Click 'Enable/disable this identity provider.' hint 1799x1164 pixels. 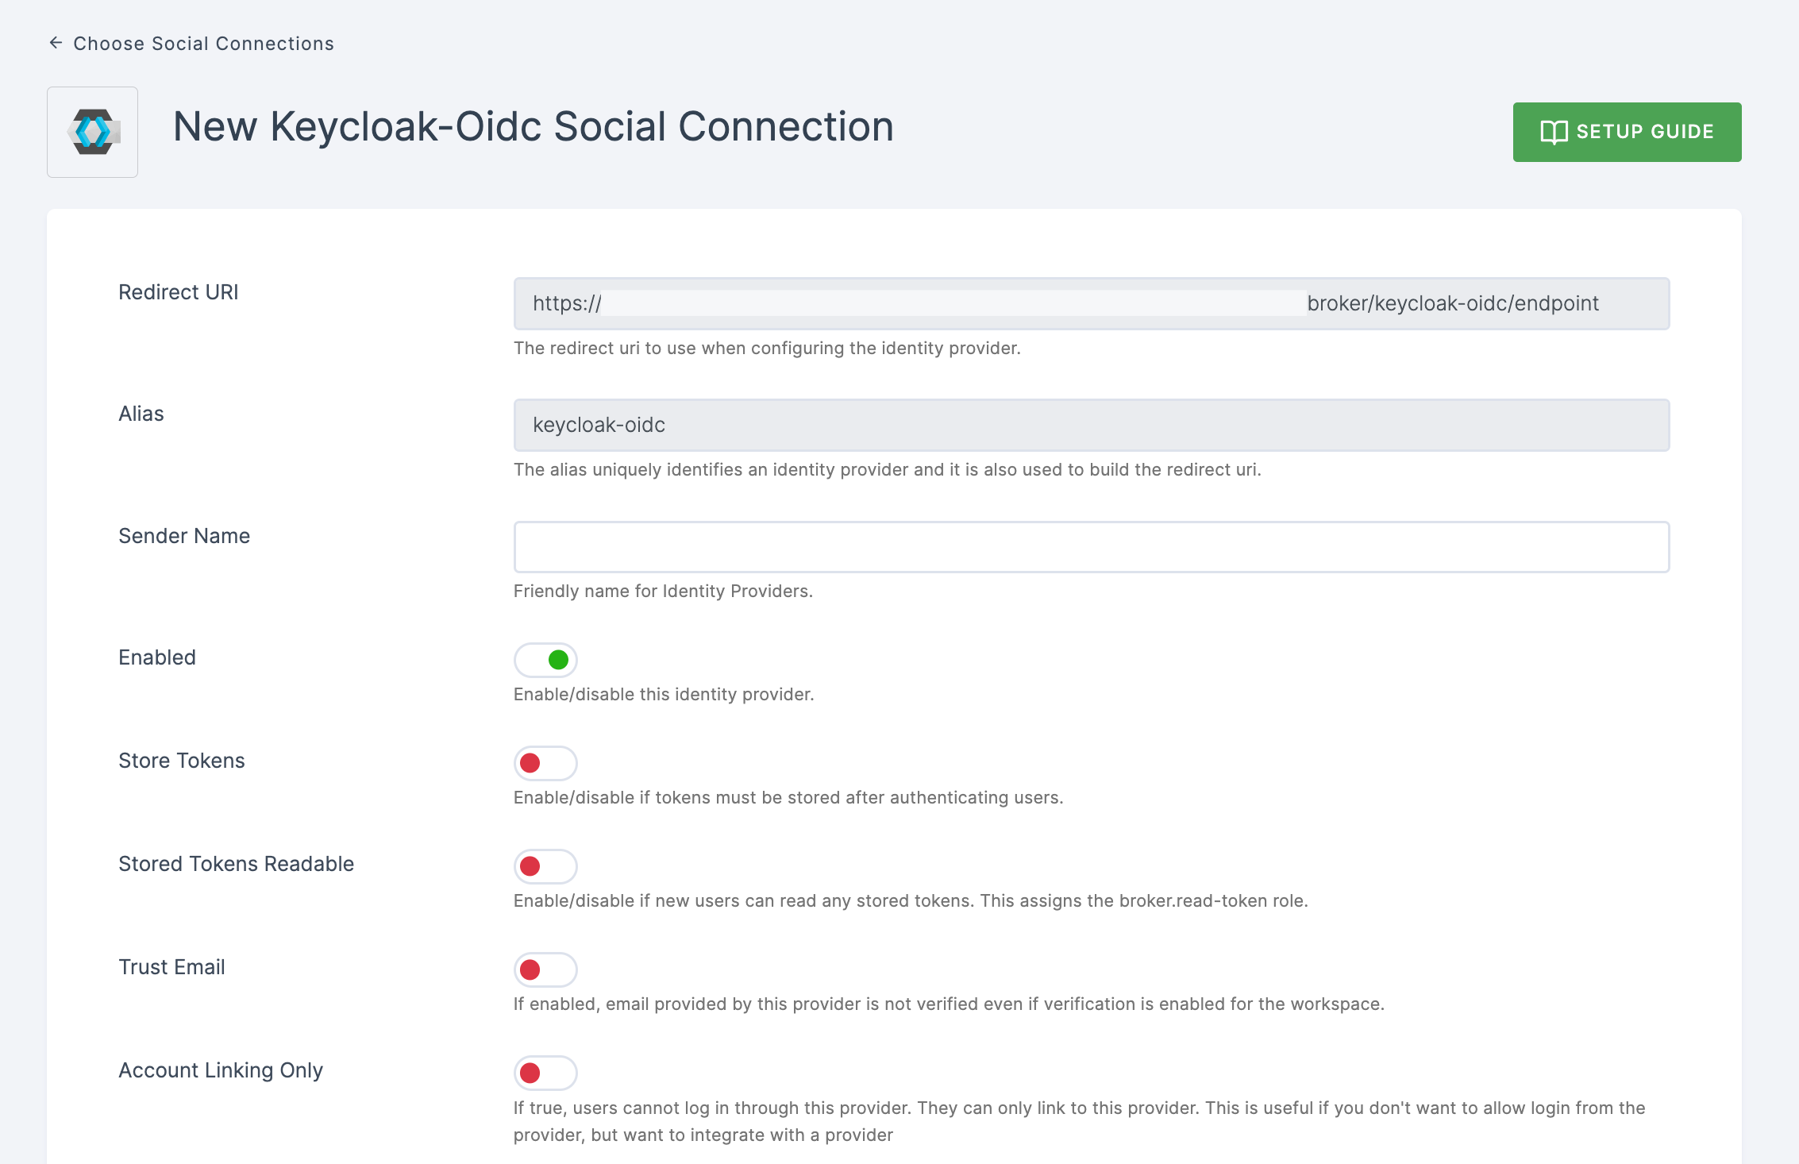pyautogui.click(x=664, y=694)
